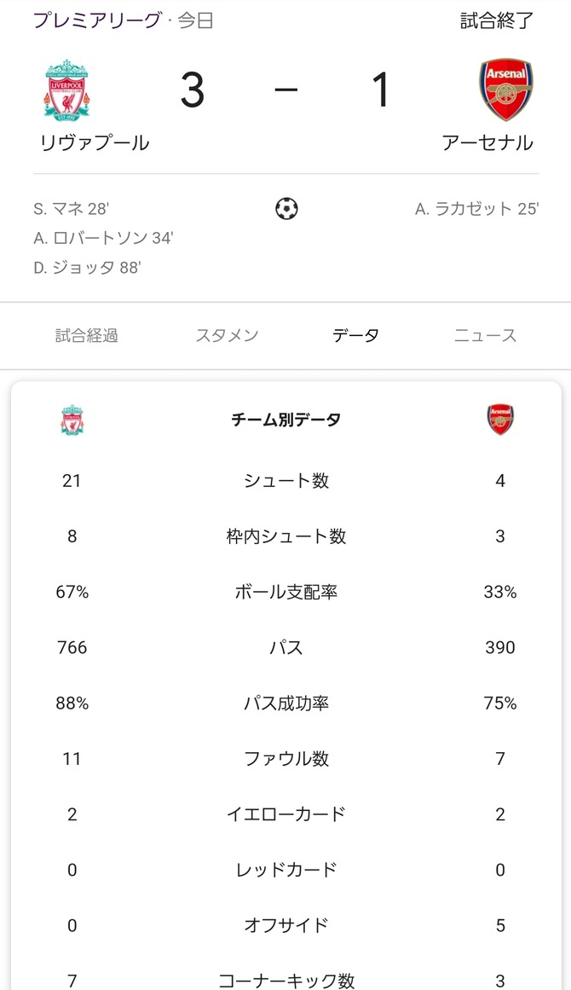This screenshot has width=571, height=990.
Task: Click the ボール支配率 stat row label
Action: tap(285, 593)
